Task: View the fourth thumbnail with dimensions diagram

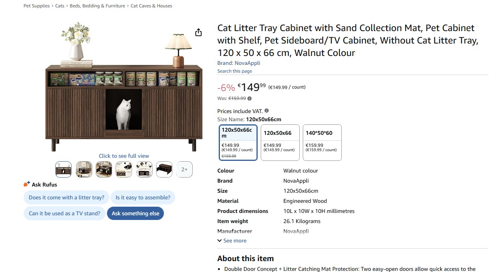Action: [x=124, y=169]
